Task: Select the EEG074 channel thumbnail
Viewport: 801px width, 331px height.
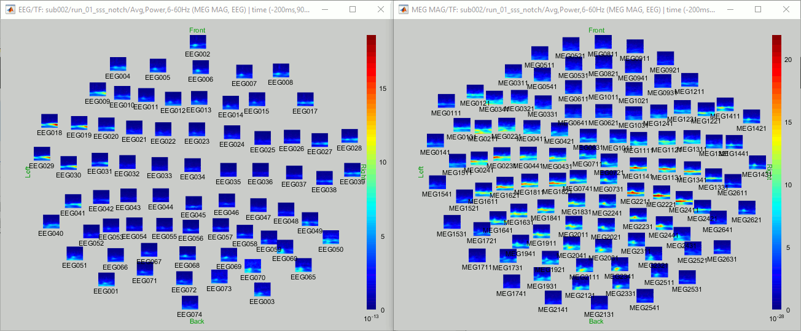Action: pyautogui.click(x=190, y=302)
